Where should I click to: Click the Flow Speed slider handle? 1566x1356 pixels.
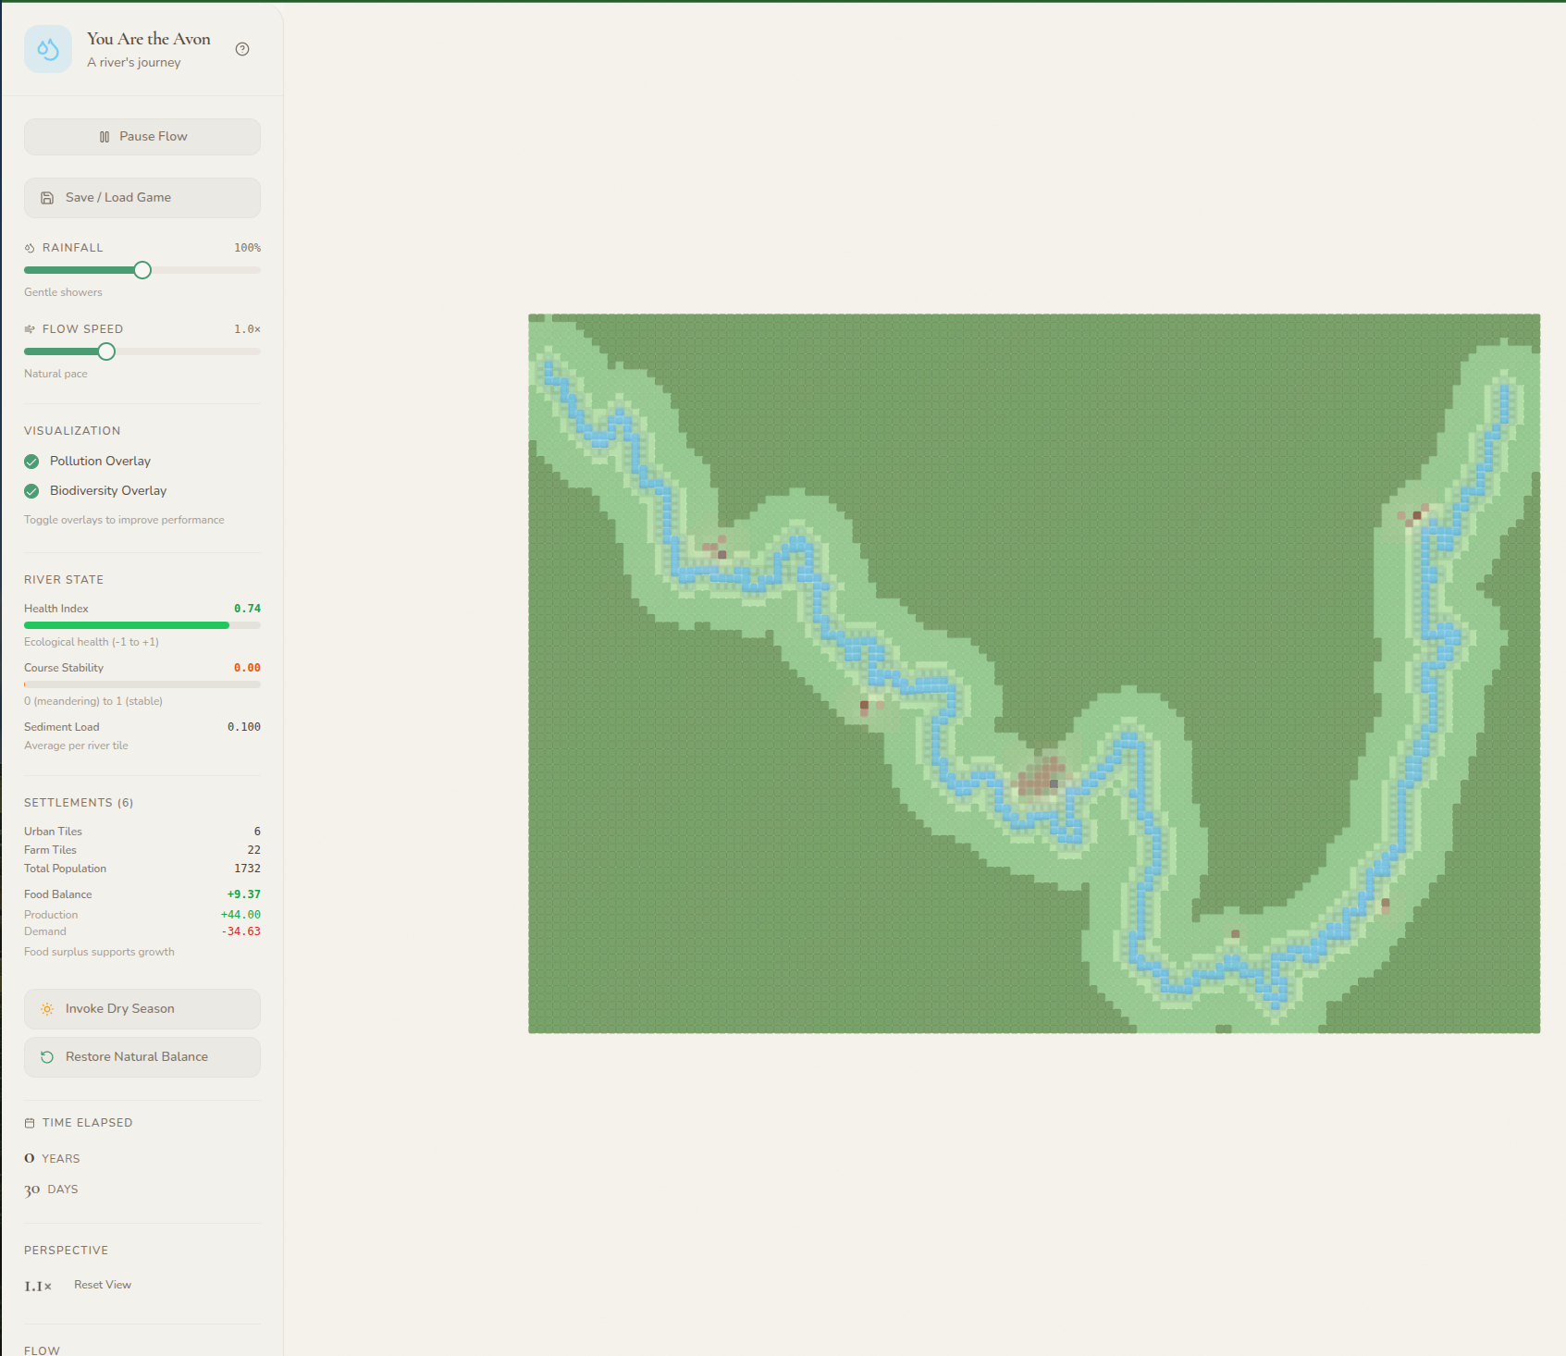point(106,351)
